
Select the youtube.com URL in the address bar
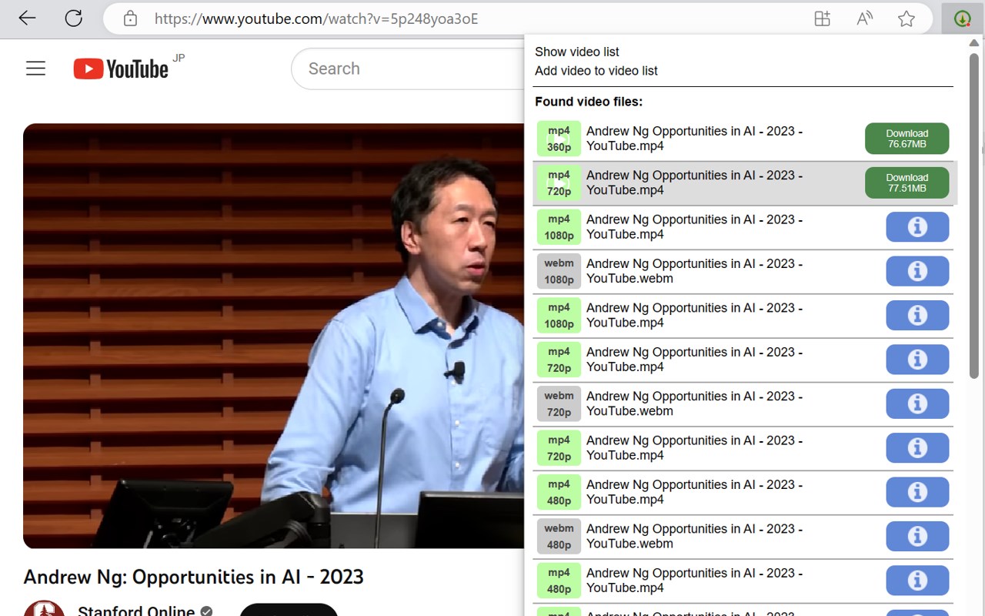316,18
